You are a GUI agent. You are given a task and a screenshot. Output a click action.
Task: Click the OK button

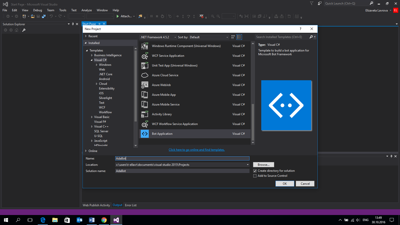tap(285, 184)
